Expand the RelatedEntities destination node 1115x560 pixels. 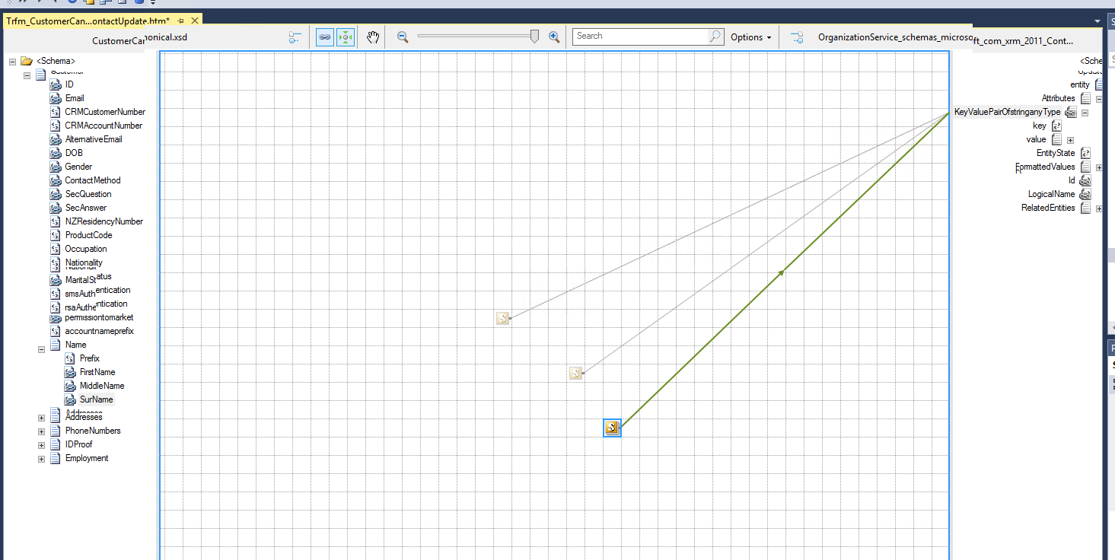pos(1099,208)
